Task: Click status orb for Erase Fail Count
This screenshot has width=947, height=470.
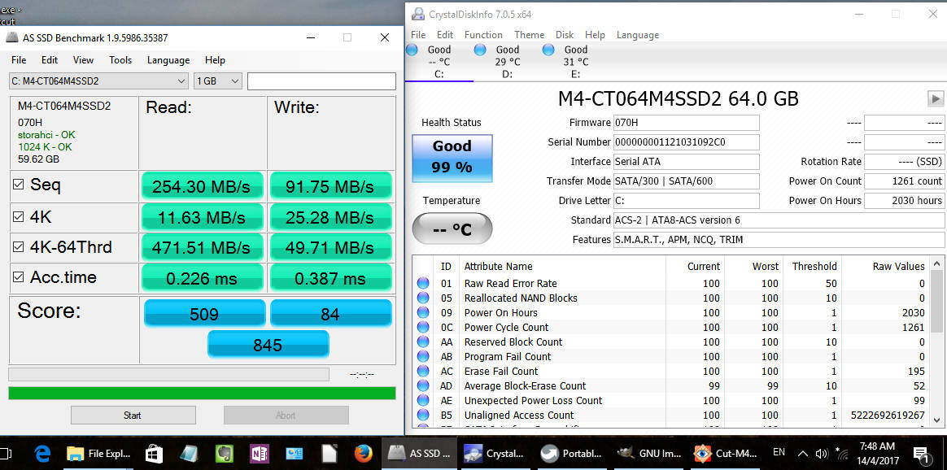Action: [x=423, y=371]
